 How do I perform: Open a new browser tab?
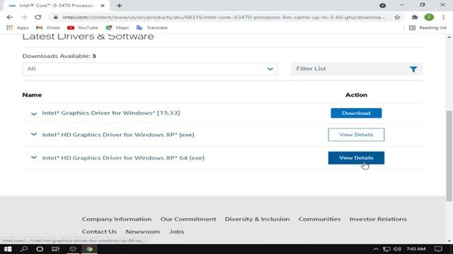120,6
